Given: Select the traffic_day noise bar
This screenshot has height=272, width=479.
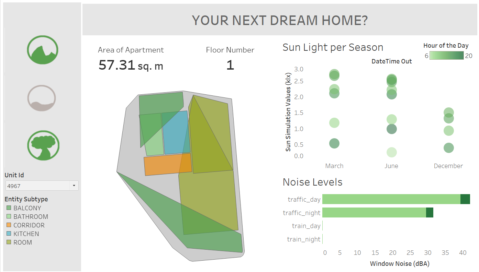Looking at the screenshot, I should click(x=392, y=199).
